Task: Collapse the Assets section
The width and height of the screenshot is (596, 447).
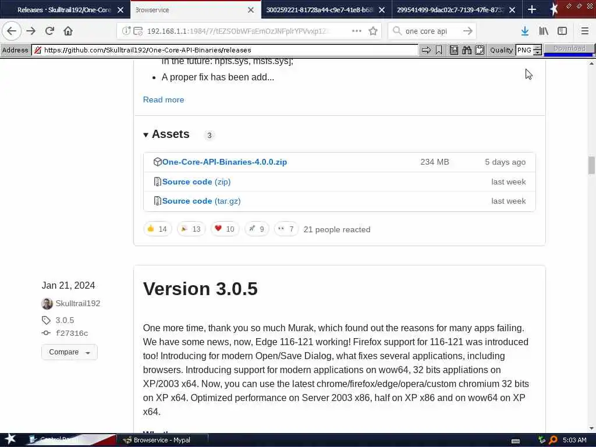Action: [x=166, y=134]
